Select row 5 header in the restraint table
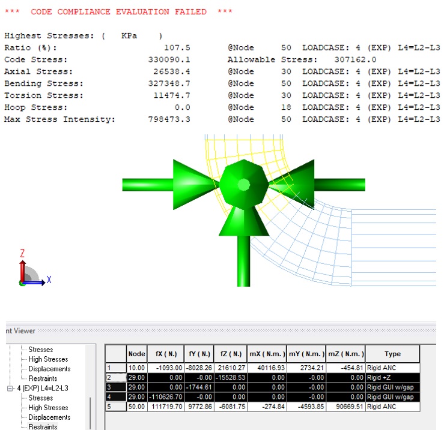 [x=115, y=407]
